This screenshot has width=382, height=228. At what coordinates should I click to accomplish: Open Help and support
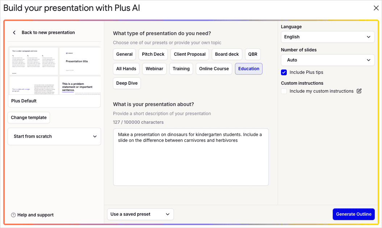(35, 215)
